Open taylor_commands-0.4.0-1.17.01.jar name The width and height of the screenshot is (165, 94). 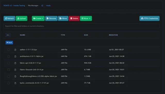pos(34,83)
